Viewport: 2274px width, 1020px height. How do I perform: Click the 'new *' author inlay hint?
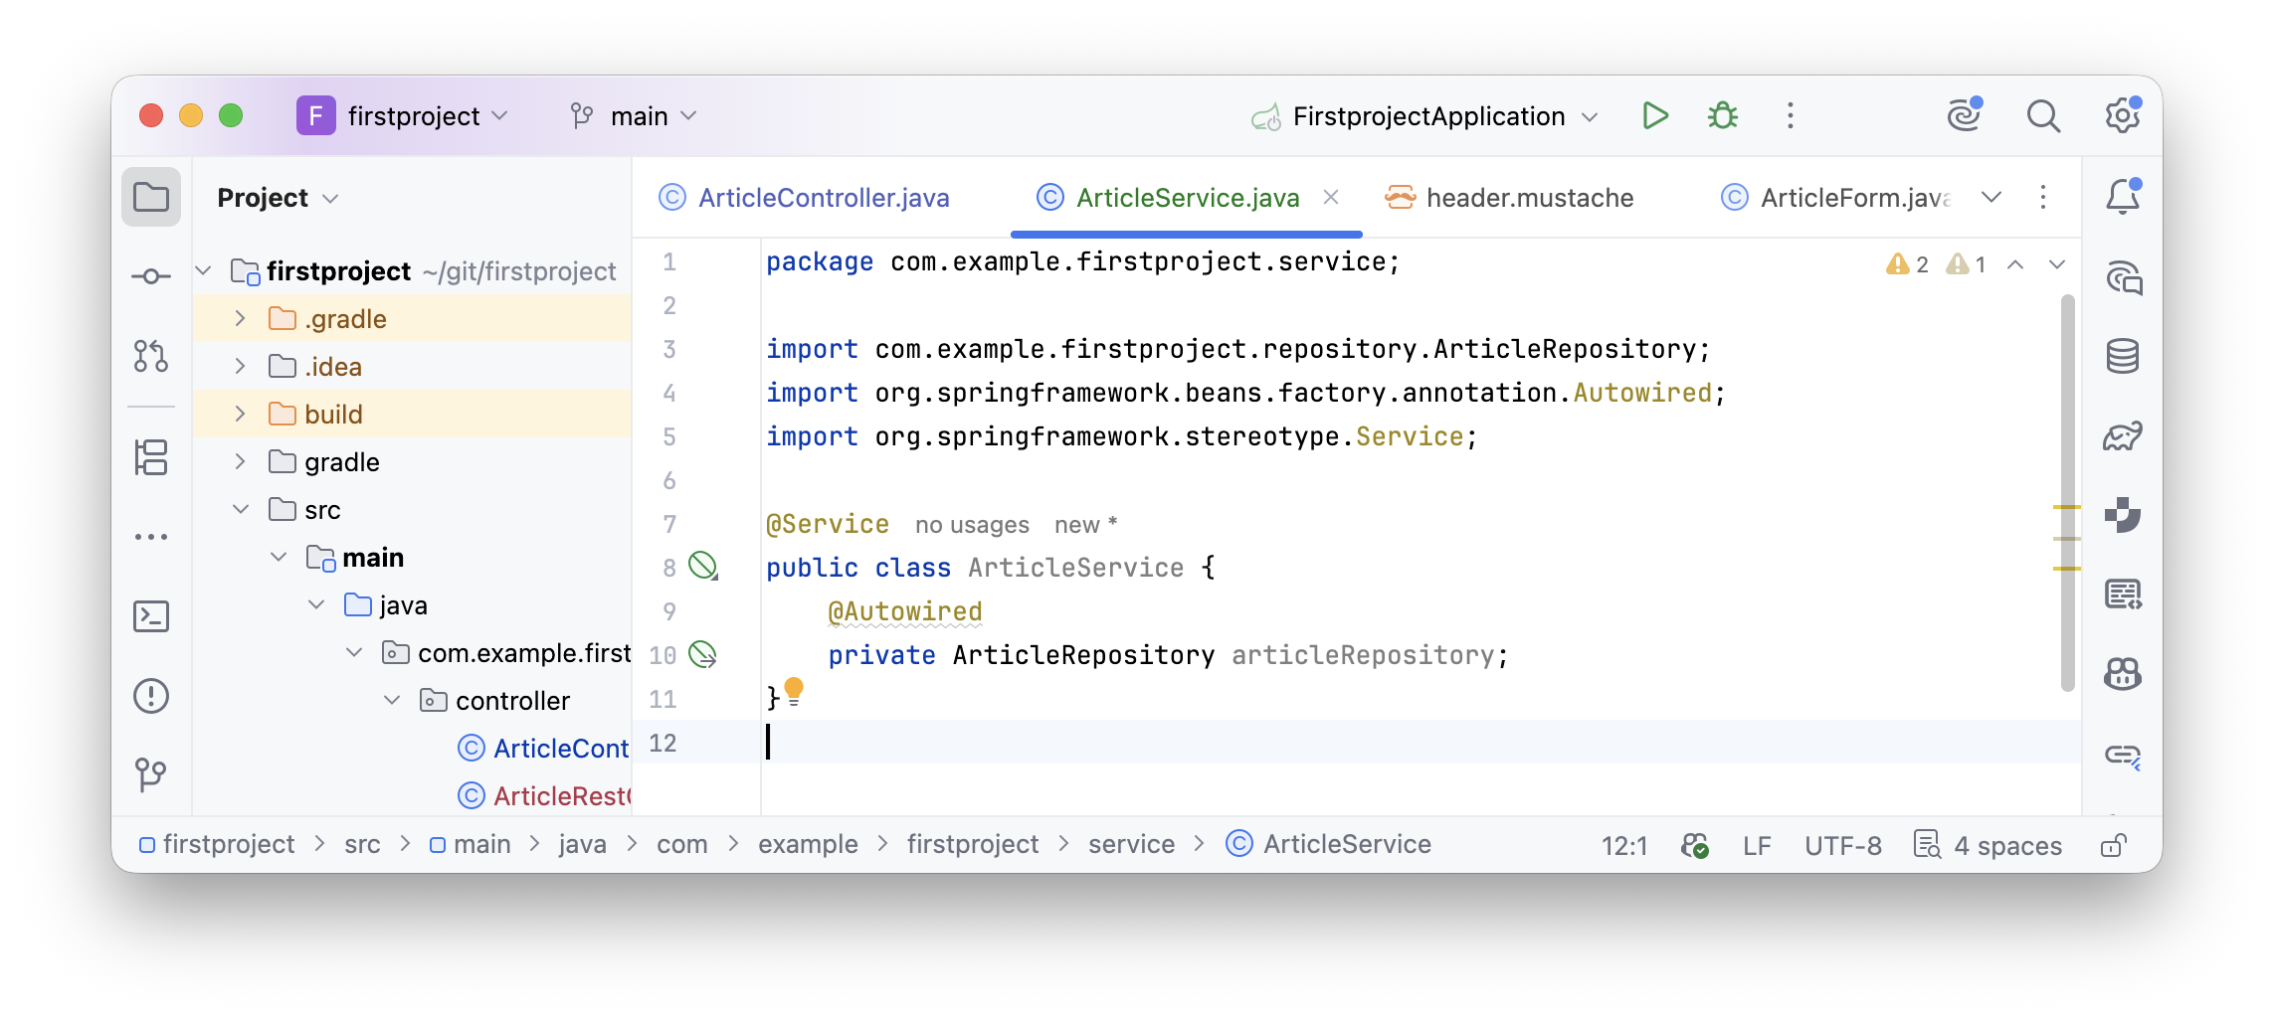click(1085, 525)
